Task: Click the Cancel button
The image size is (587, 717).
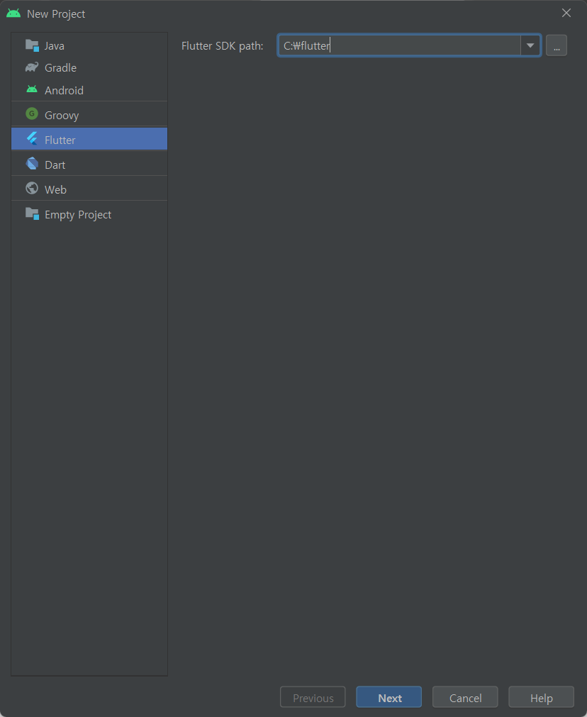Action: tap(465, 697)
